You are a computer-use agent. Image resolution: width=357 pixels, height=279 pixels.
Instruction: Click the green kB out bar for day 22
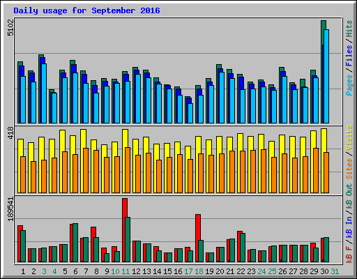tap(243, 248)
